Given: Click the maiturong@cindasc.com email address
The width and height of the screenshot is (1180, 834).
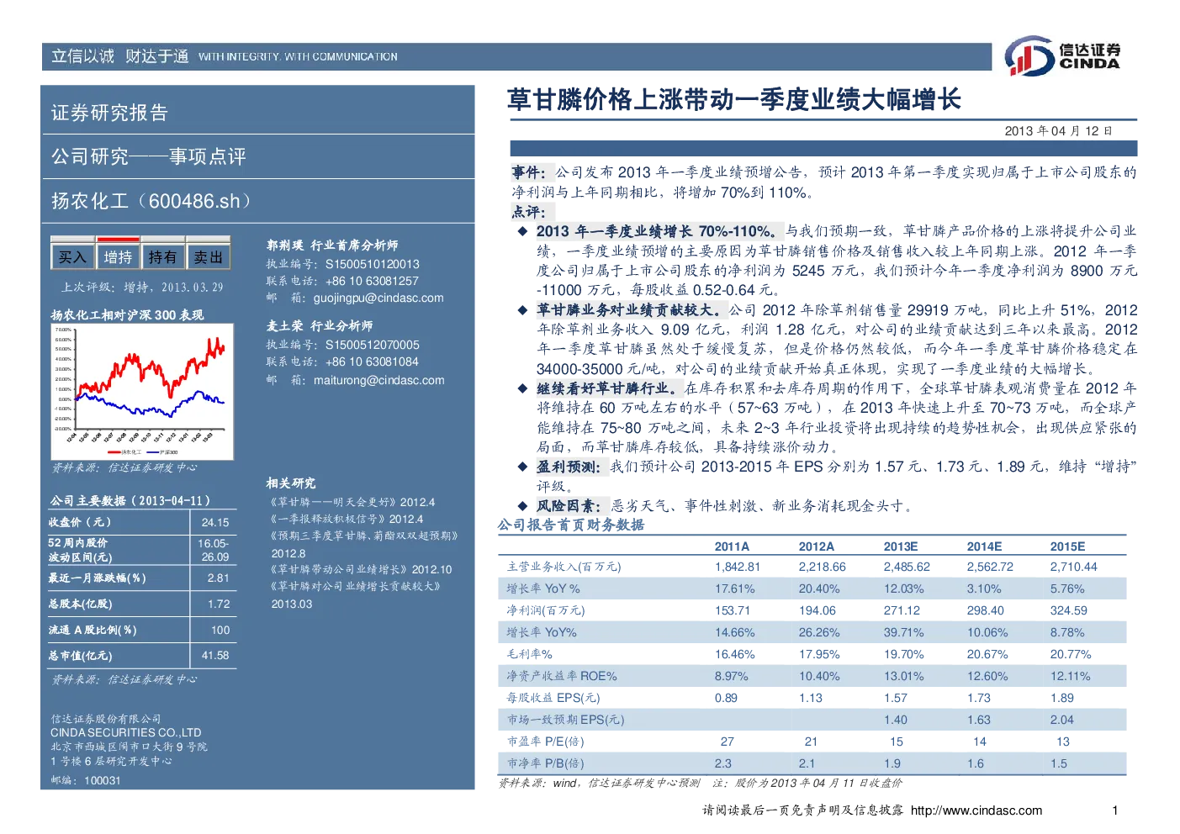Looking at the screenshot, I should coord(379,380).
